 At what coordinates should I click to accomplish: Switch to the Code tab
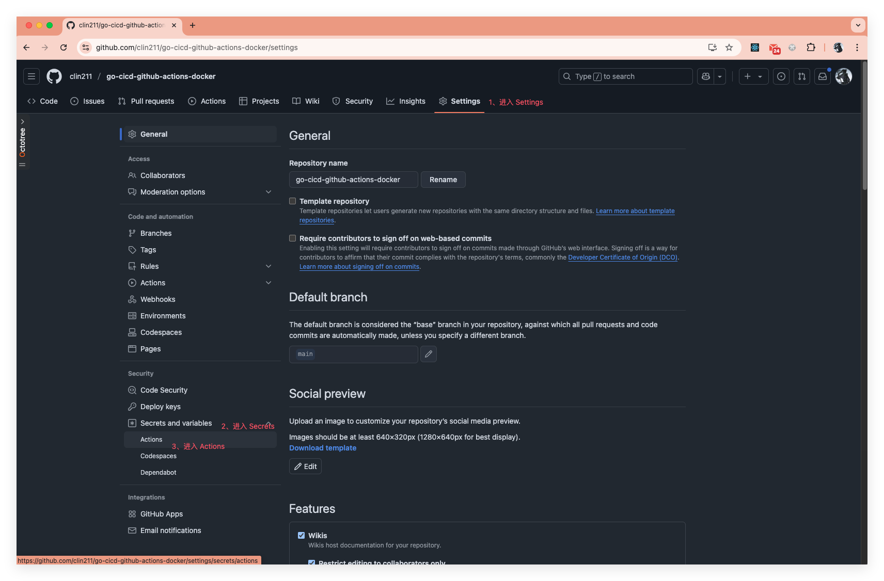click(x=42, y=101)
